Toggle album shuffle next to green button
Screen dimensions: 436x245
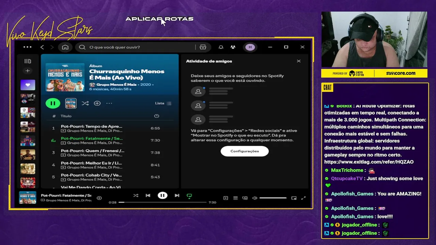(x=85, y=103)
